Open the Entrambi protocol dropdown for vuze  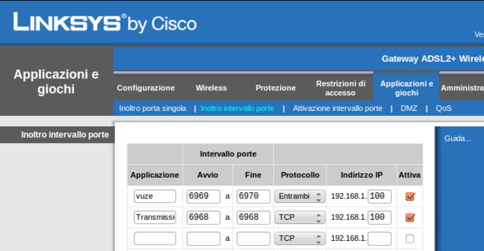click(x=299, y=196)
